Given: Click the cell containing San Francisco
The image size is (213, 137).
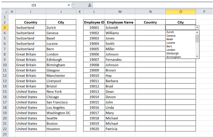Looking at the screenshot, I should coord(61,102).
